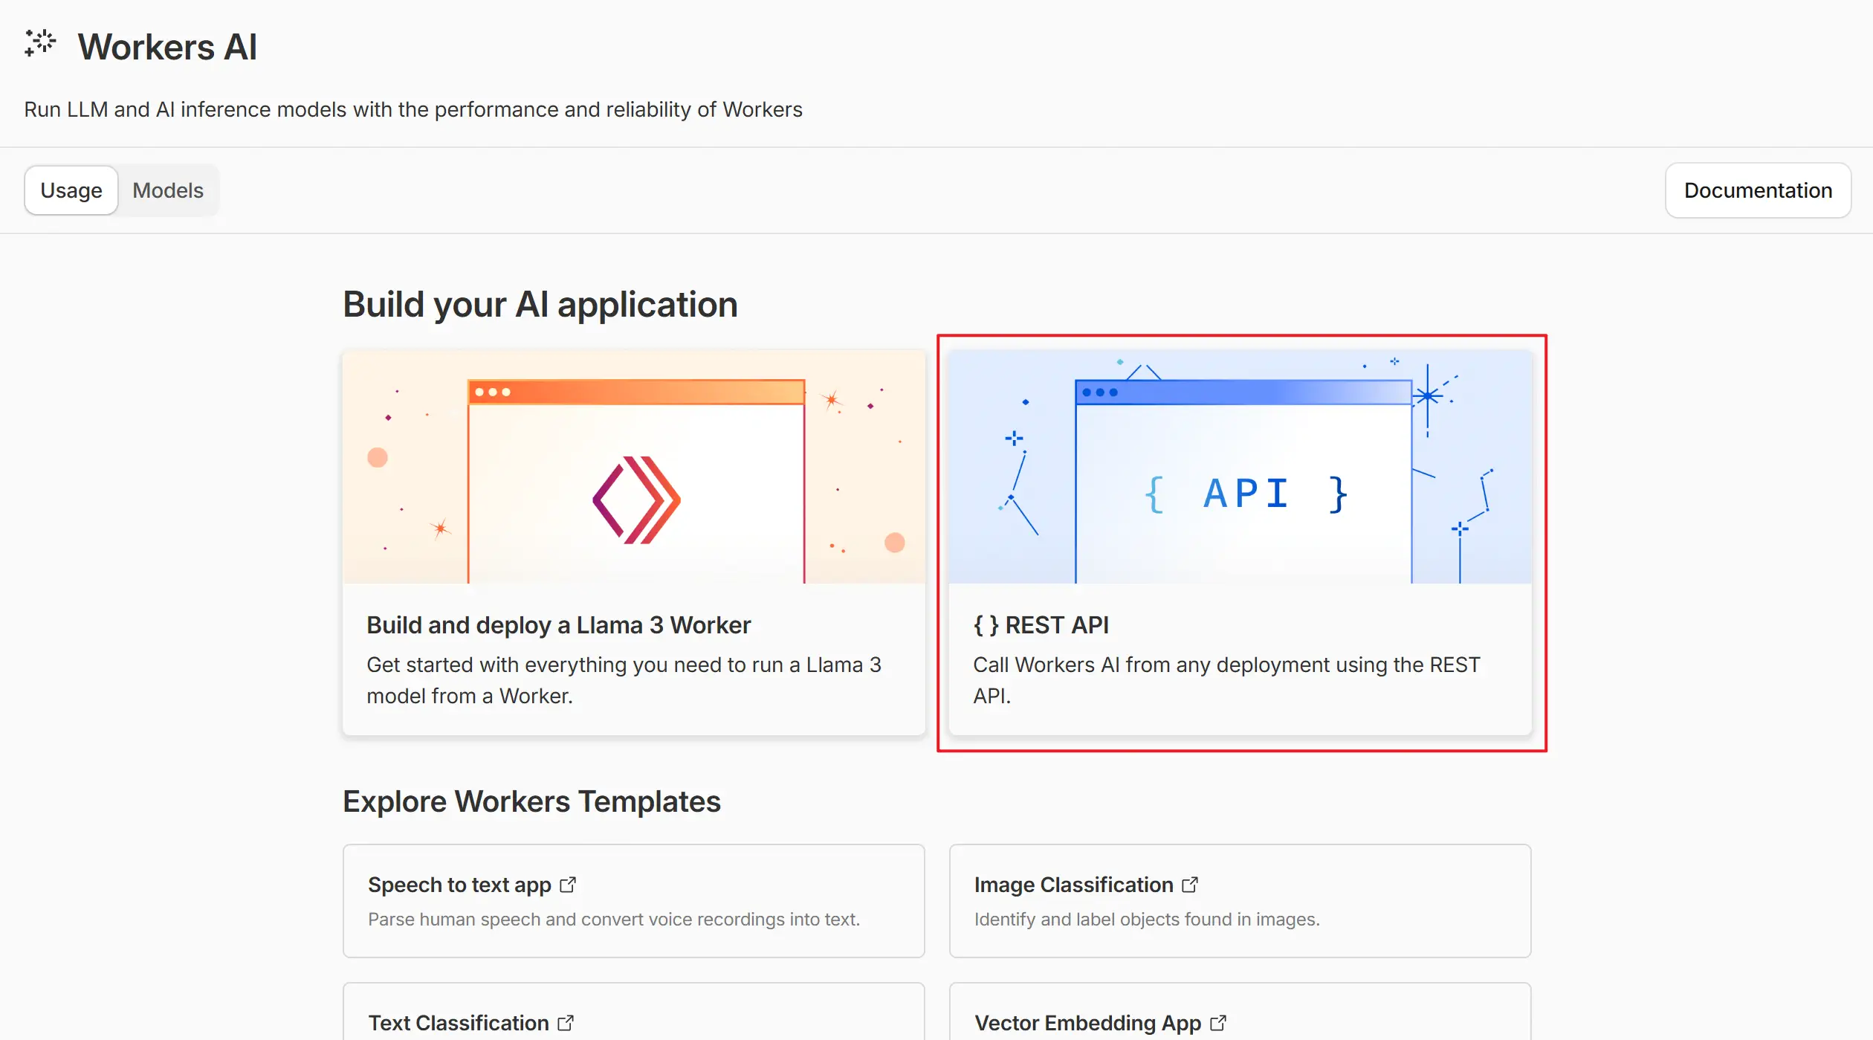The height and width of the screenshot is (1040, 1873).
Task: Click external link icon beside Image Classification
Action: point(1190,885)
